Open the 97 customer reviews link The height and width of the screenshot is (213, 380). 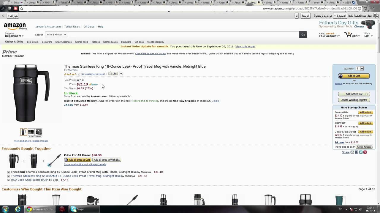coord(93,74)
